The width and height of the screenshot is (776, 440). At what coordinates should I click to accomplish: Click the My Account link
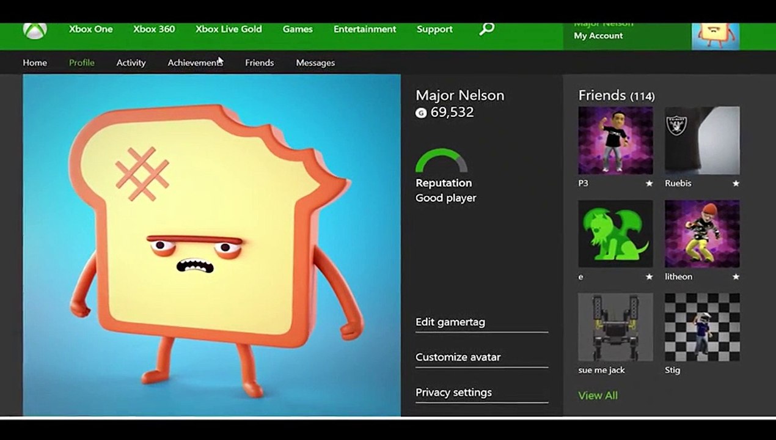pos(598,35)
